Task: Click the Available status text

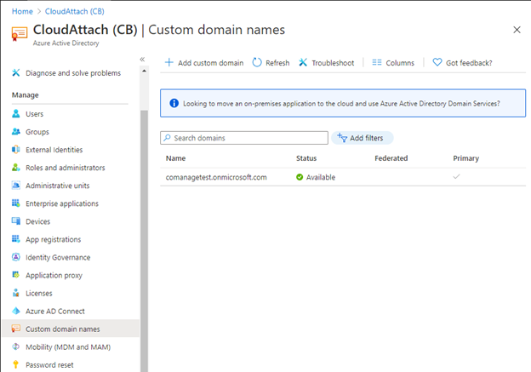Action: (x=321, y=177)
